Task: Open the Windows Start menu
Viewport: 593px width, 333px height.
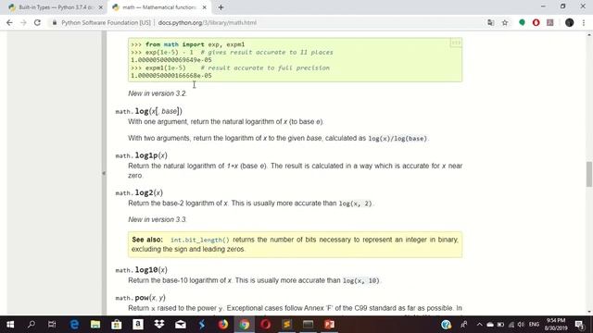Action: (10, 325)
